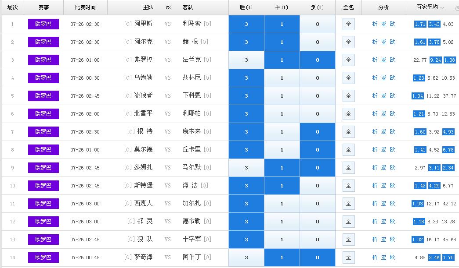Image resolution: width=459 pixels, height=268 pixels.
Task: Open 欧 link for 萨奇海 match
Action: coord(392,257)
